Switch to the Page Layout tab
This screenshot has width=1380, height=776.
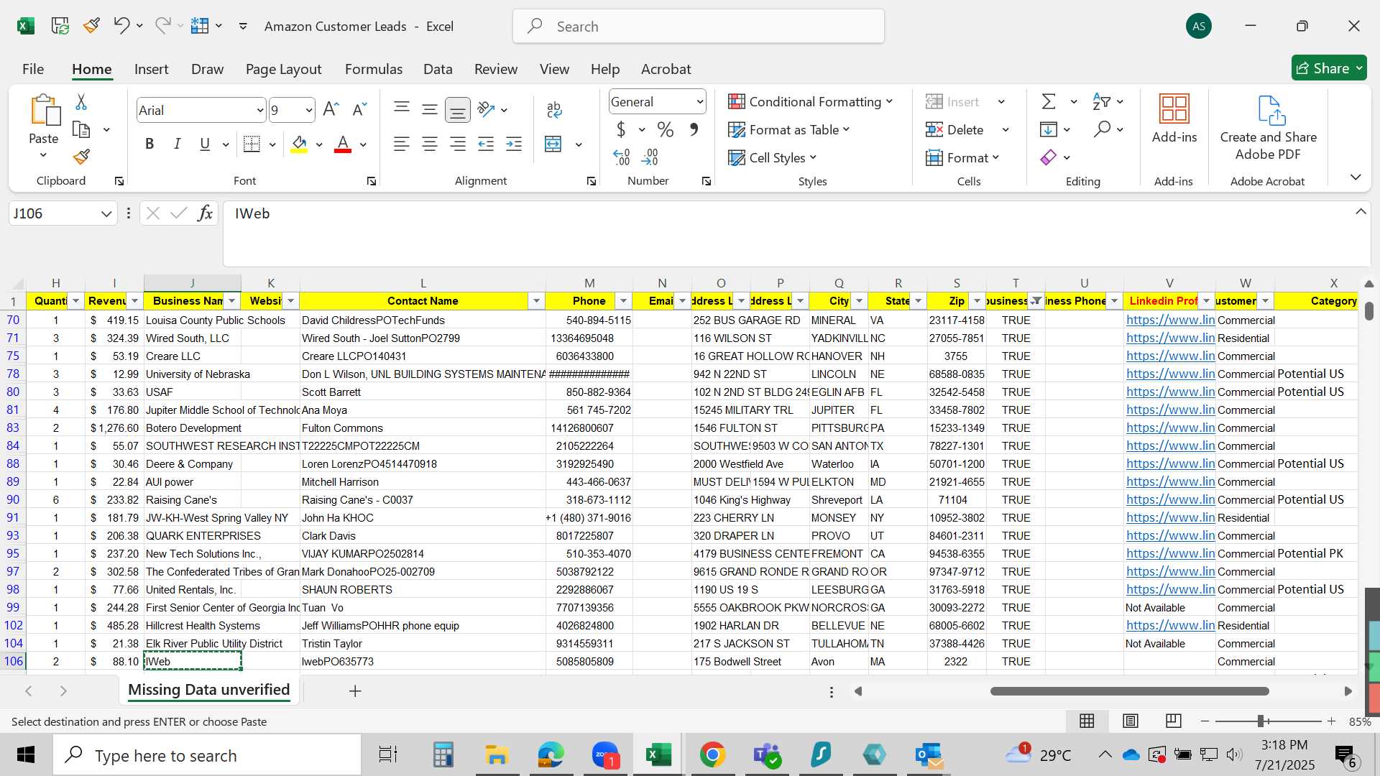click(x=283, y=69)
